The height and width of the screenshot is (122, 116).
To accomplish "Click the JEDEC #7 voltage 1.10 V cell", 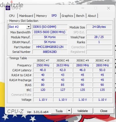I will pyautogui.click(x=43, y=100).
